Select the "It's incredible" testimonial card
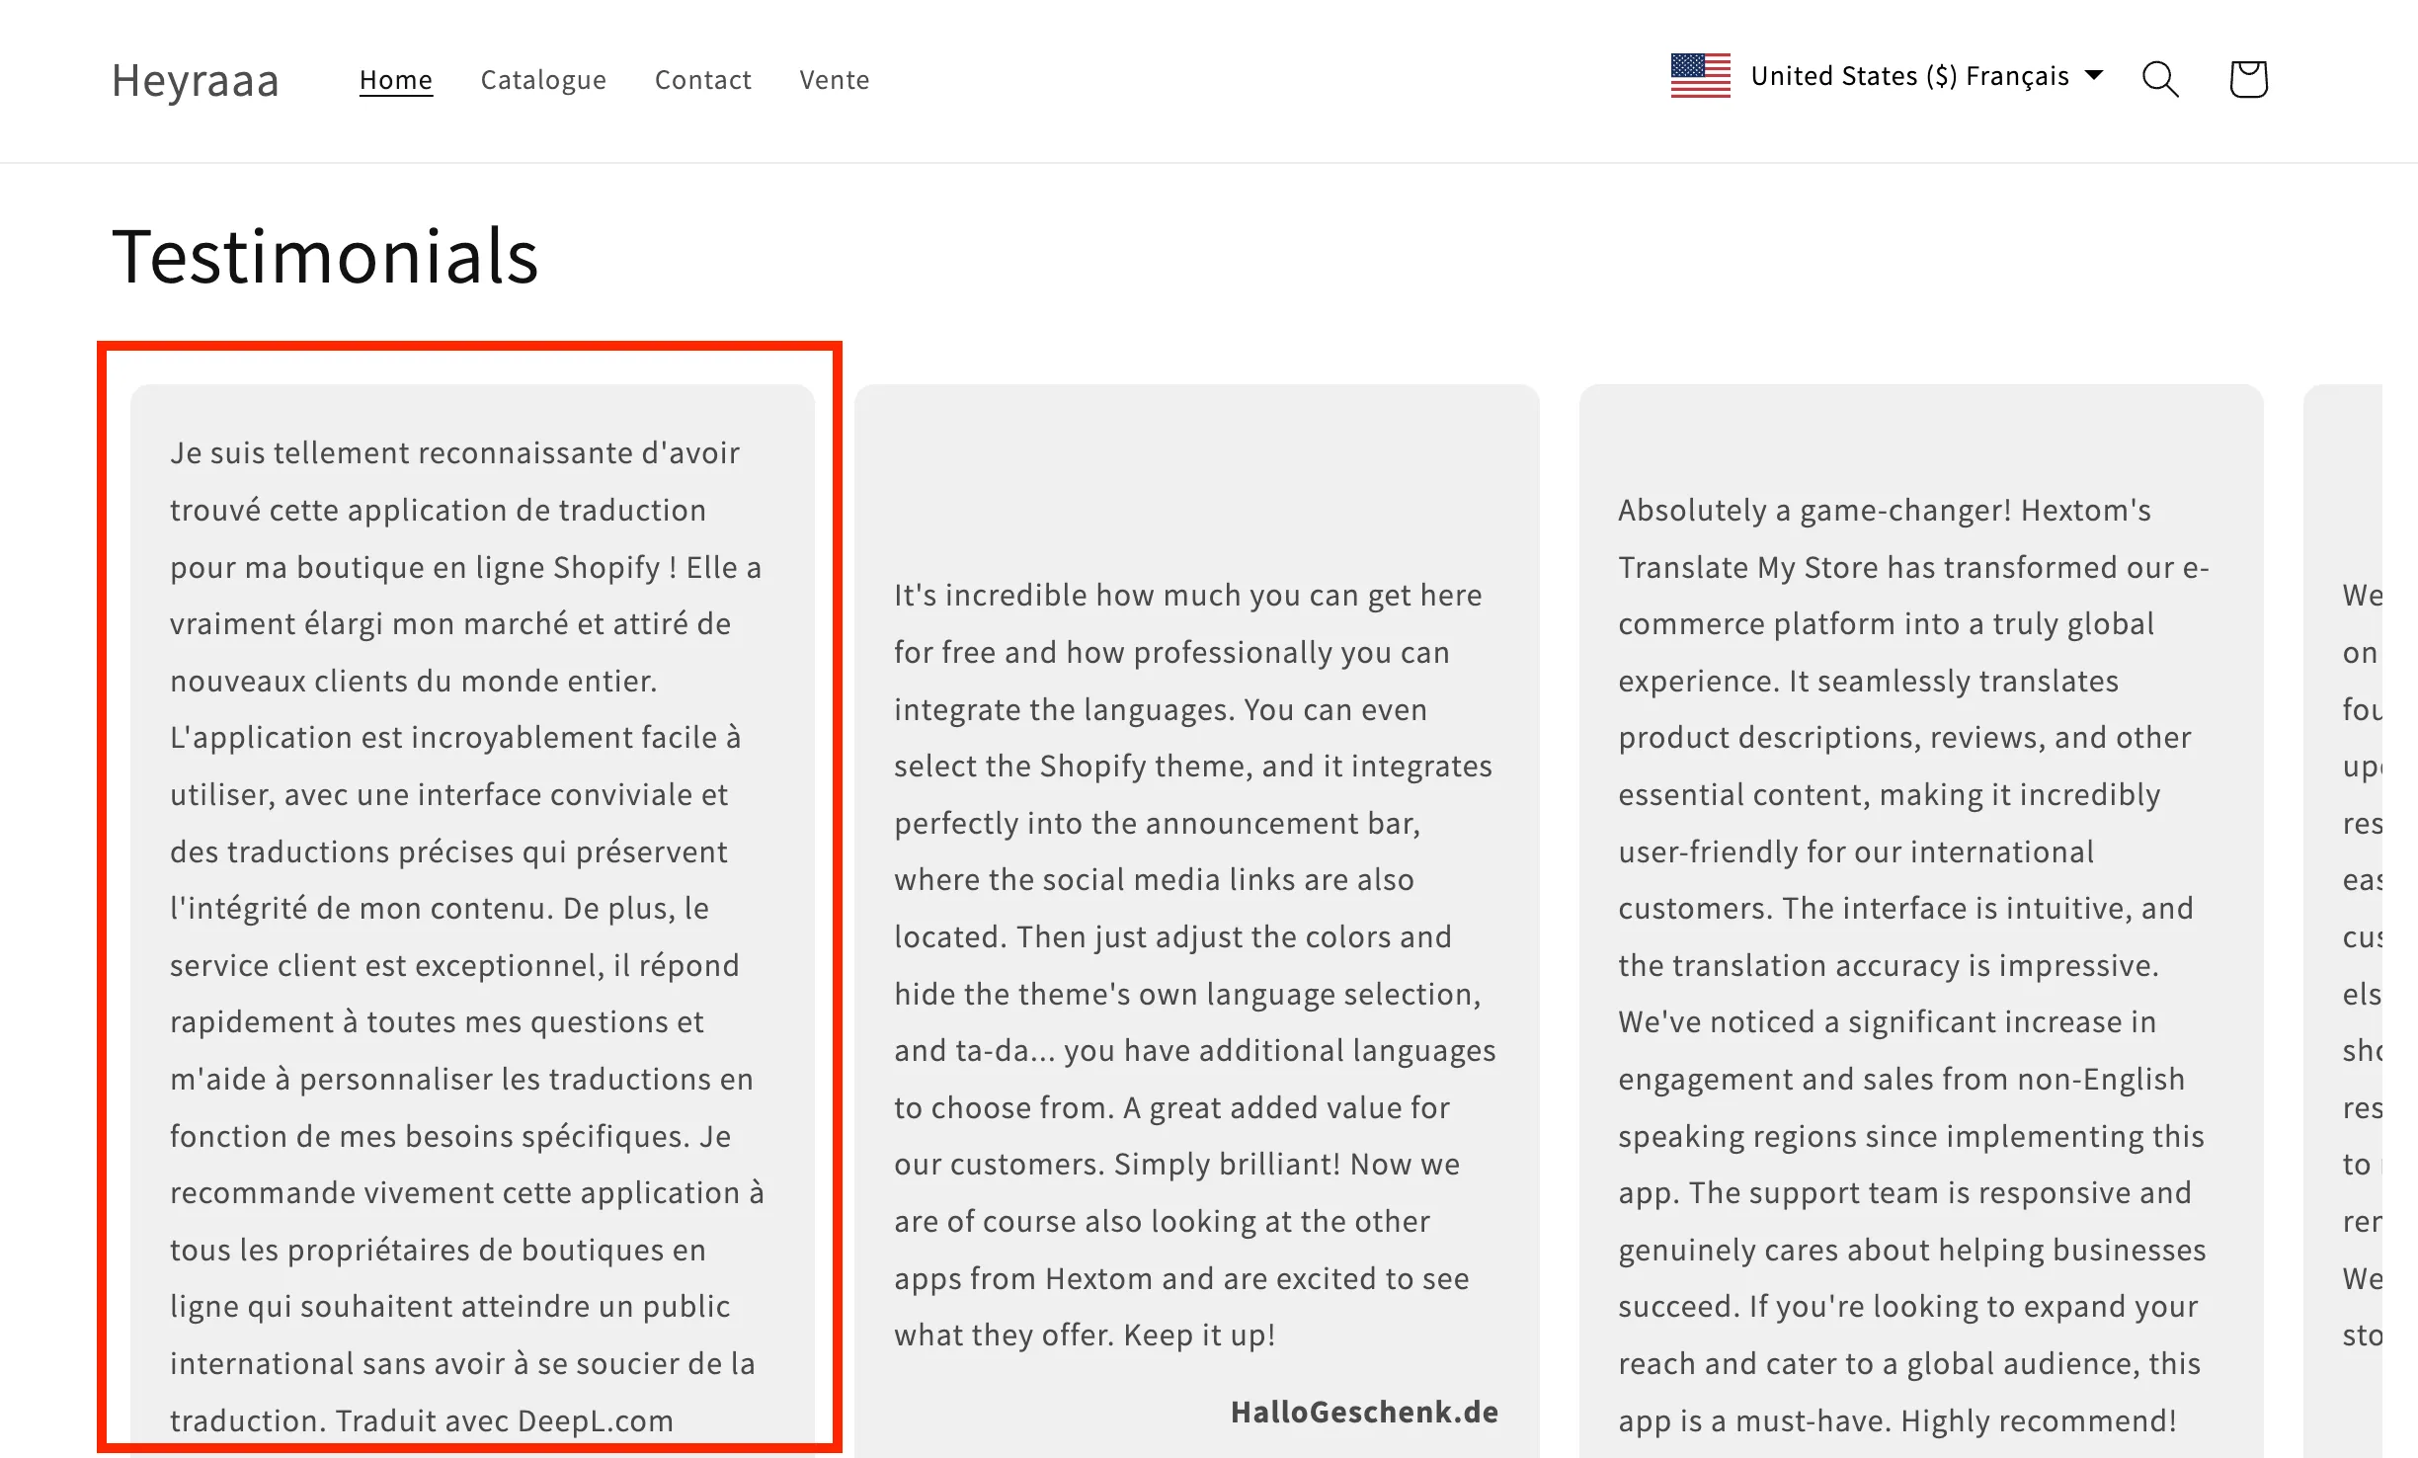The height and width of the screenshot is (1458, 2418). [1196, 919]
